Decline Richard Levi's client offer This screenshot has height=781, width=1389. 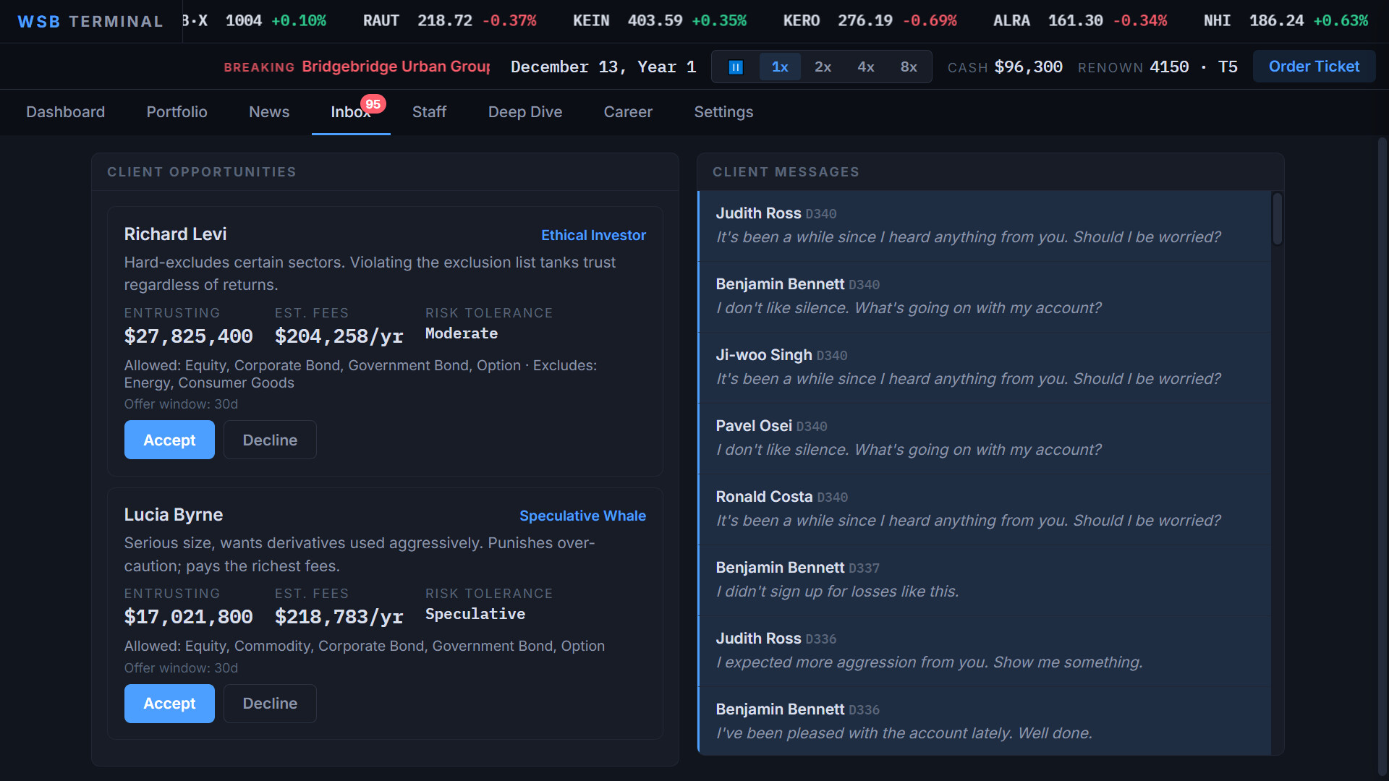pyautogui.click(x=270, y=440)
